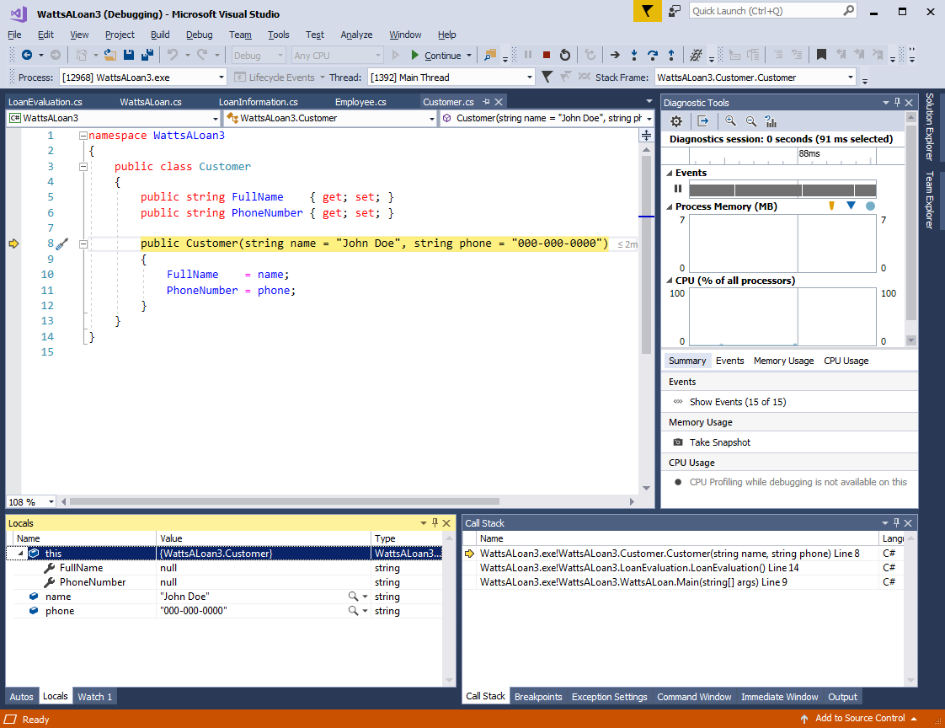
Task: Click the diagnostics timeline ruler at 88ms
Action: point(809,154)
